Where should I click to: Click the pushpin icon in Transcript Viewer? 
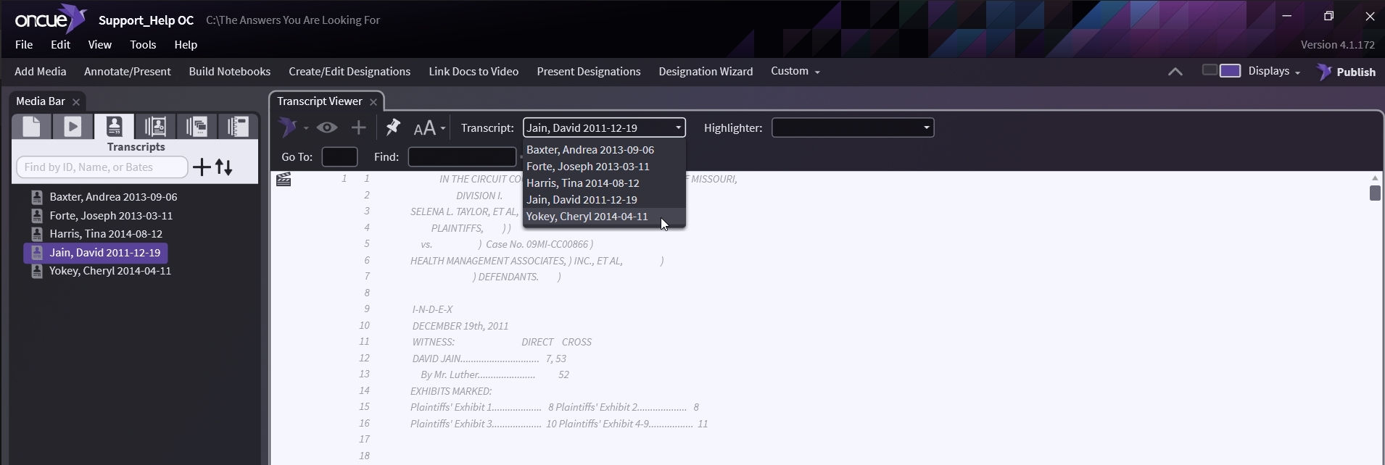(x=392, y=128)
